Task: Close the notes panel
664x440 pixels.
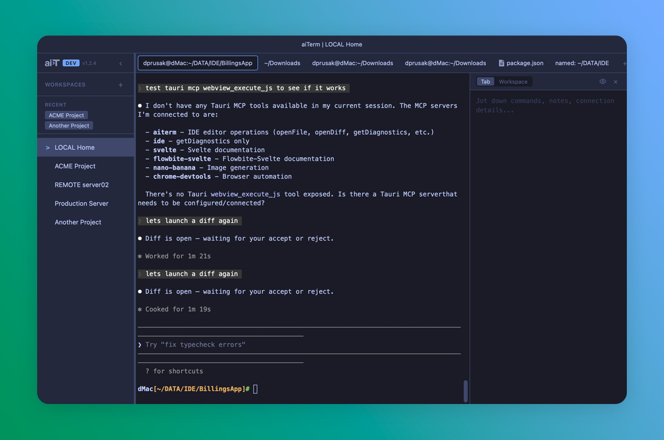Action: click(x=615, y=82)
